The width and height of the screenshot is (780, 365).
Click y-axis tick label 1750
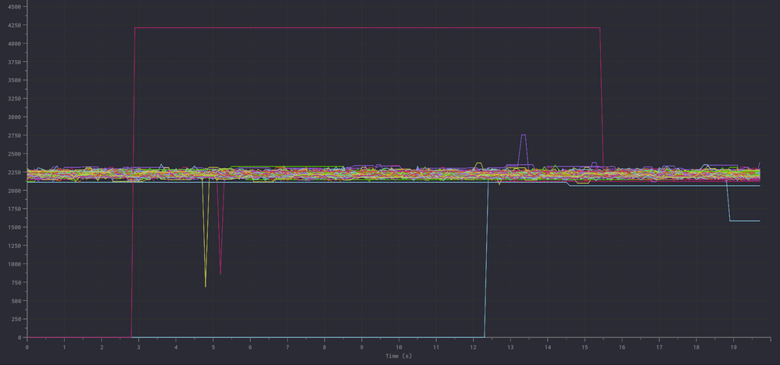pos(14,209)
